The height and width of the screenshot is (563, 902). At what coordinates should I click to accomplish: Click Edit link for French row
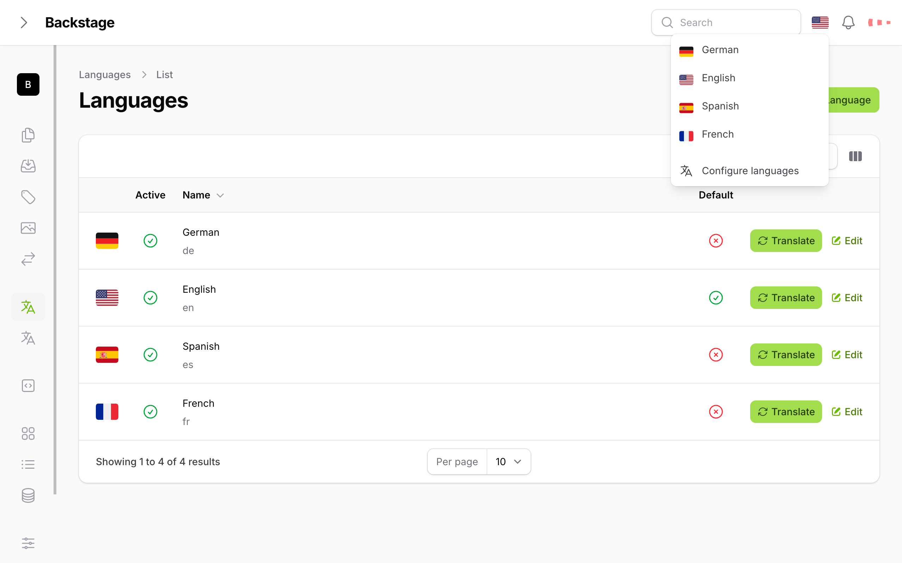(847, 411)
